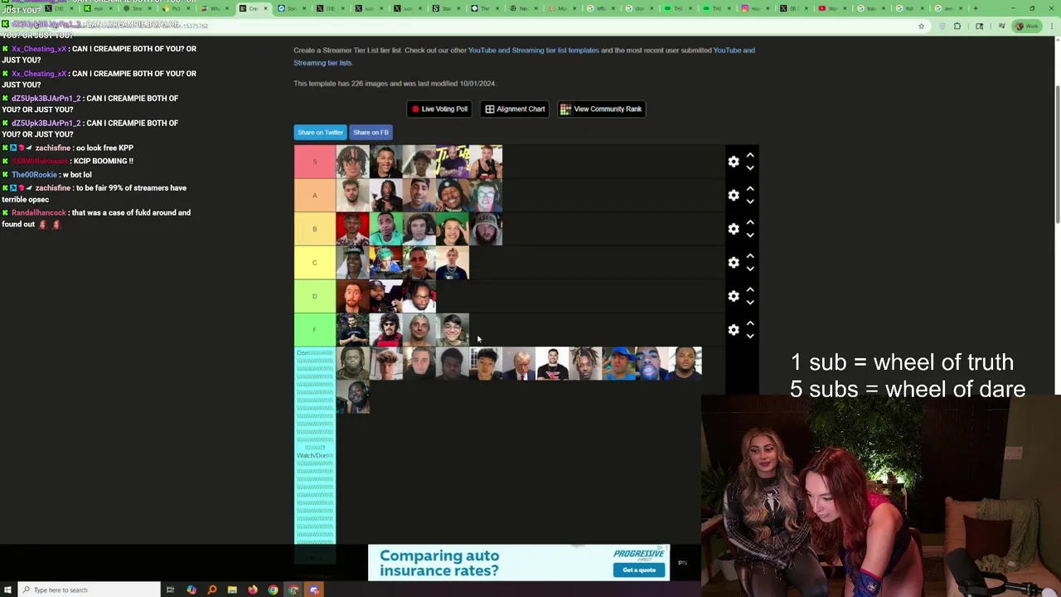Switch to the 'New' browser tab

518,8
